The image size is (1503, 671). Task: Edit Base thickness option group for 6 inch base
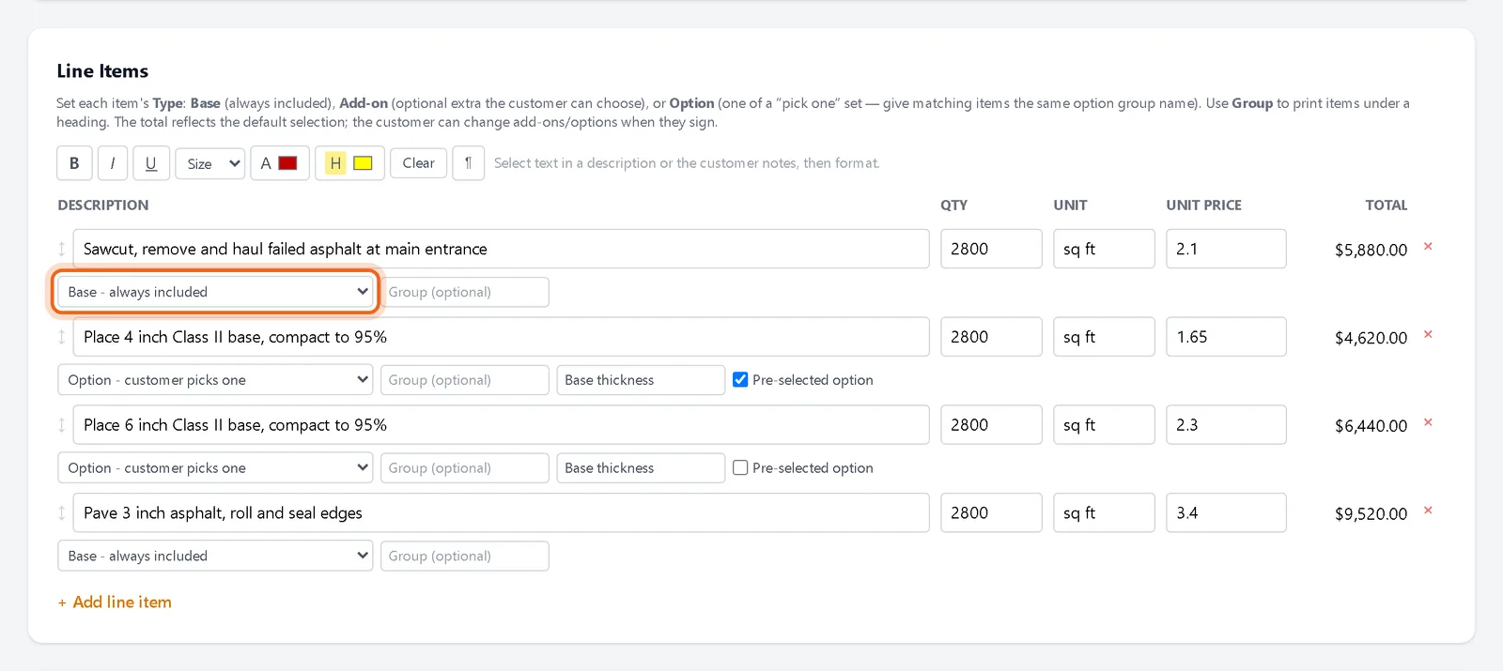point(641,468)
